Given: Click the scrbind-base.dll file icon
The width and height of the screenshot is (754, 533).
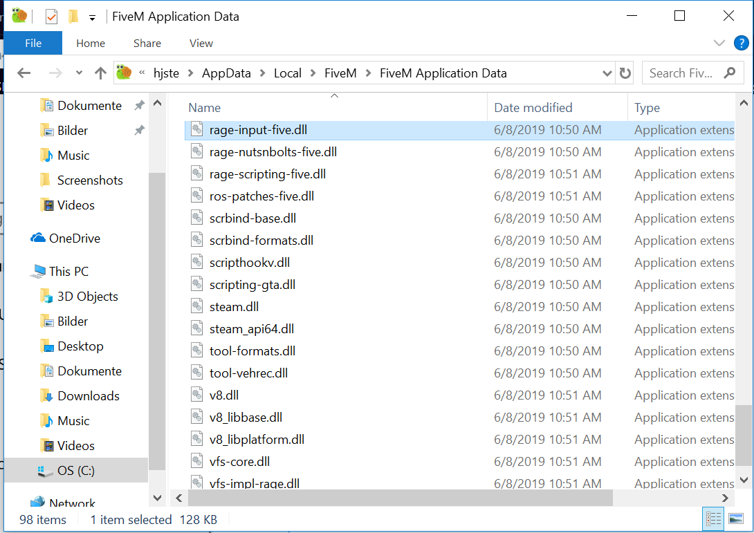Looking at the screenshot, I should point(196,218).
